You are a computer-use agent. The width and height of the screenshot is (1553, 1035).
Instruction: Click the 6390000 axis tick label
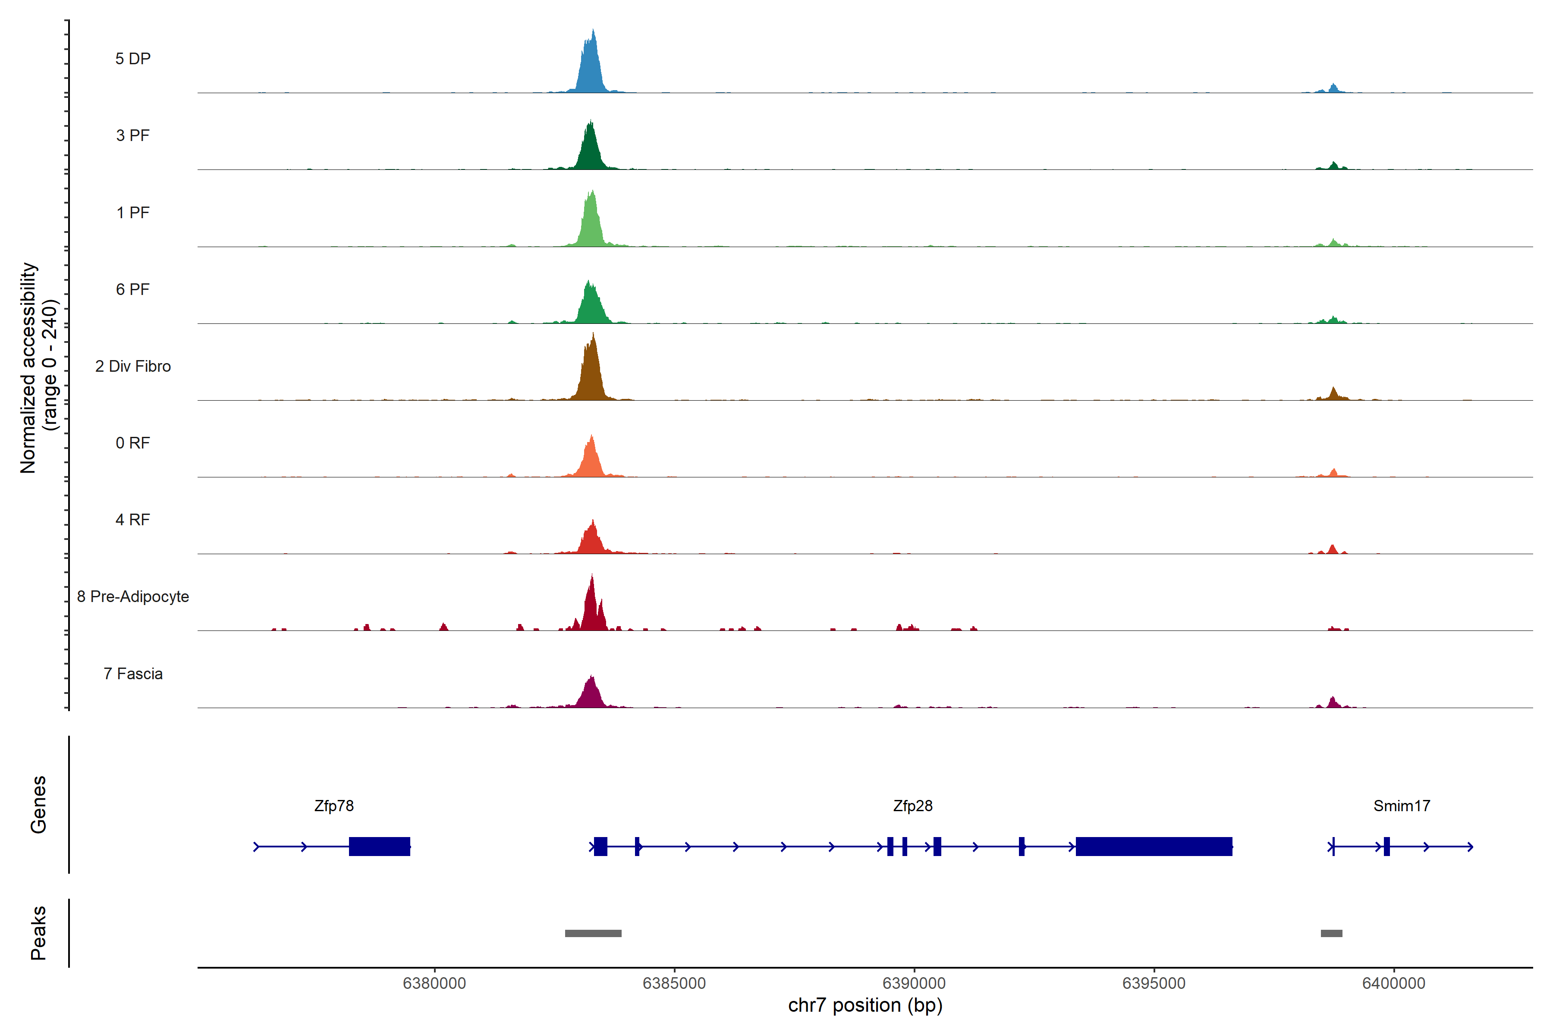[x=914, y=984]
